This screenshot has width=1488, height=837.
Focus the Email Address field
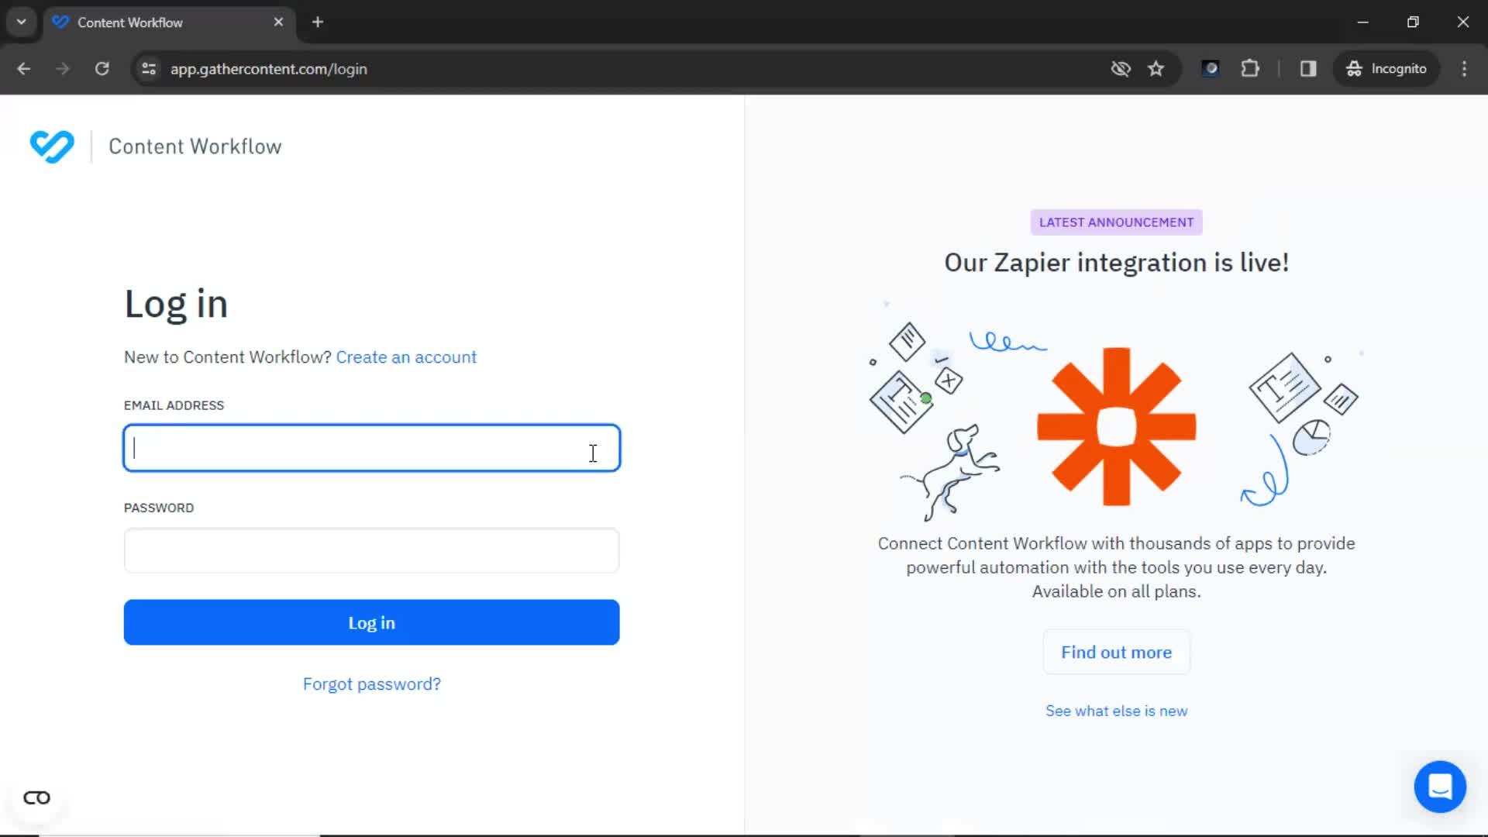point(371,448)
